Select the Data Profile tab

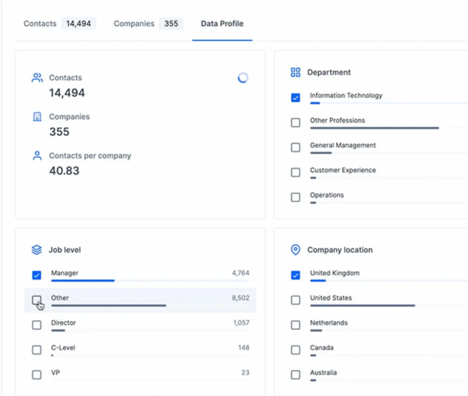(x=222, y=23)
